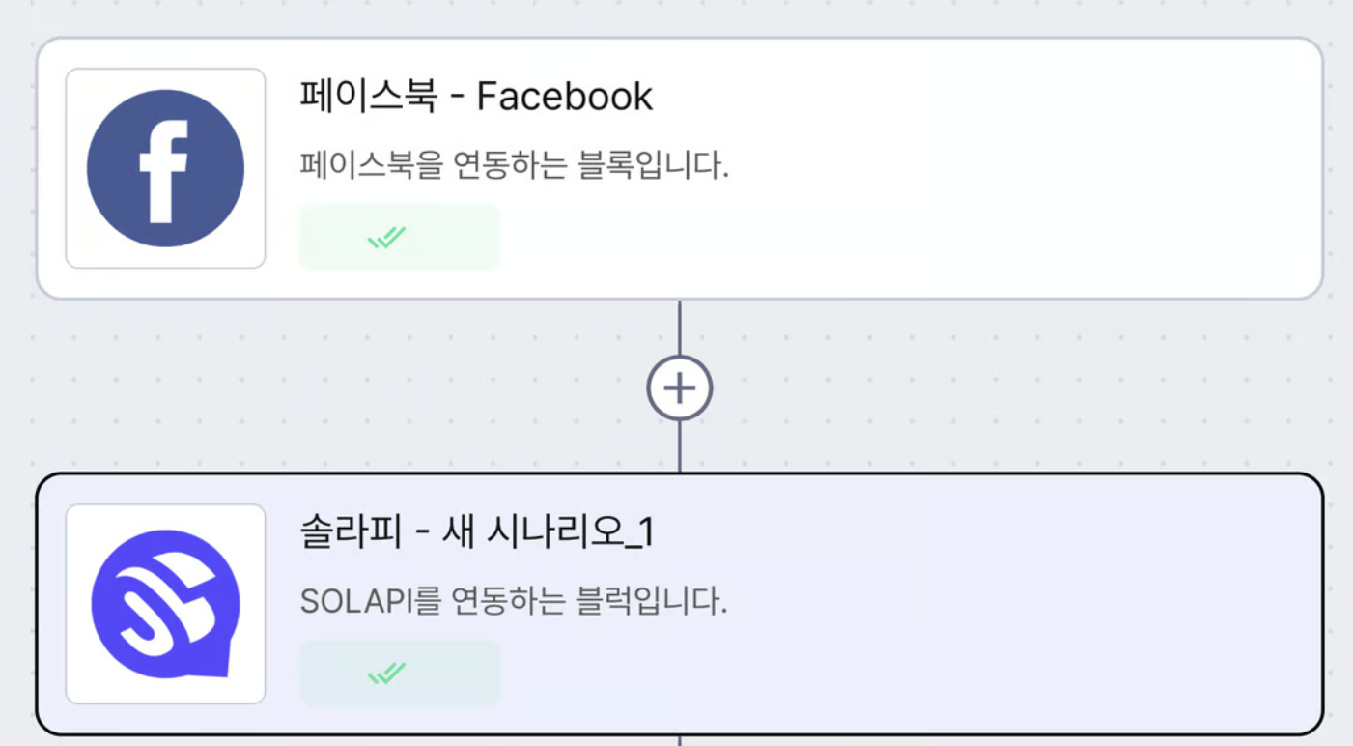Click the SOLAPI block's green double-check icon
1353x746 pixels.
pos(386,673)
